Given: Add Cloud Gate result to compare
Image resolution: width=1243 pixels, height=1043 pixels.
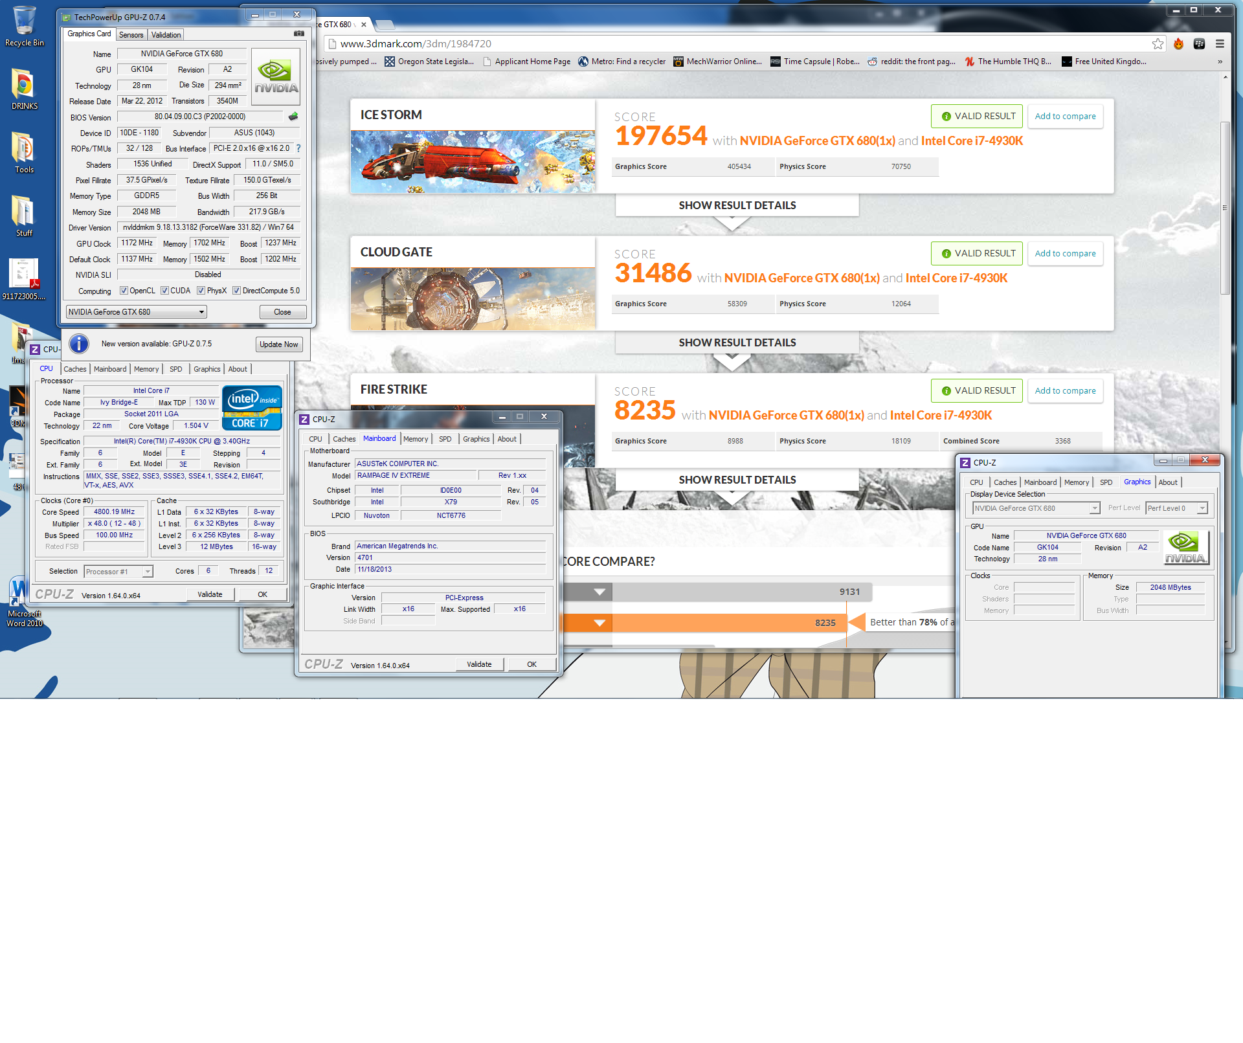Looking at the screenshot, I should click(1065, 254).
